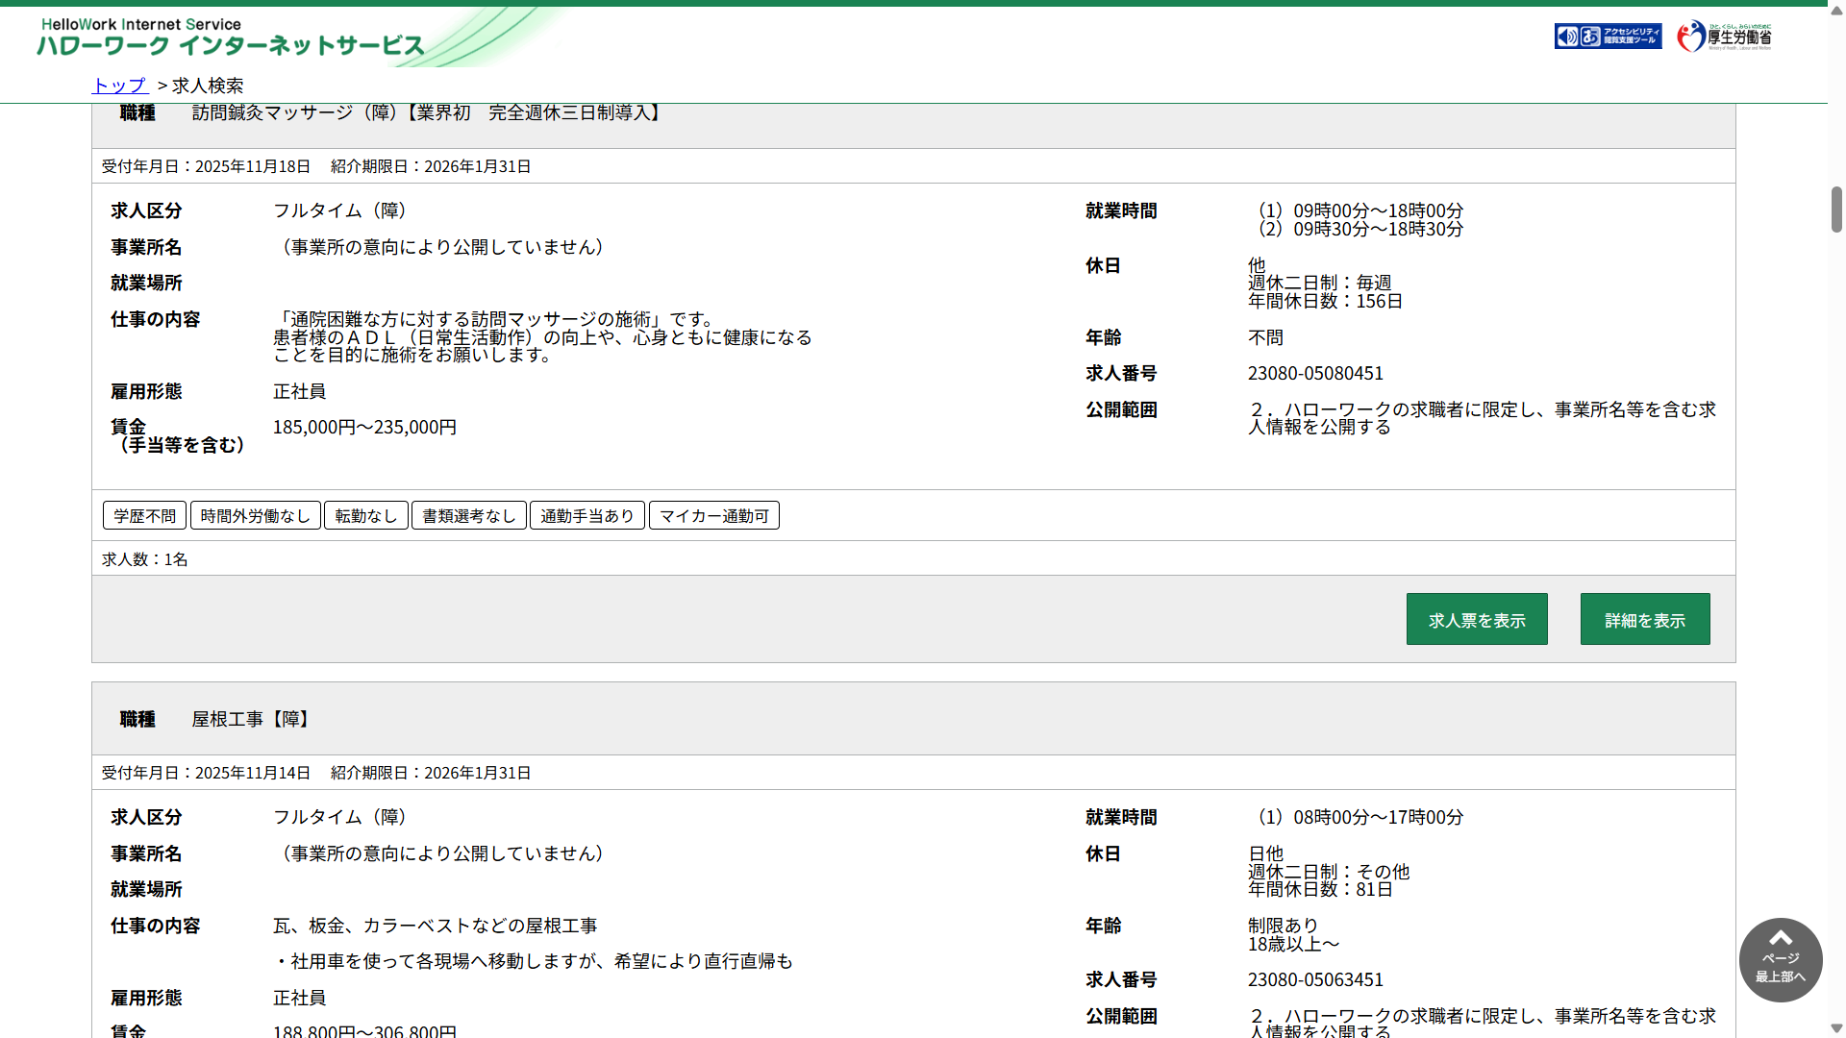This screenshot has width=1846, height=1038.
Task: Click the scrollbar down arrow
Action: [1836, 1028]
